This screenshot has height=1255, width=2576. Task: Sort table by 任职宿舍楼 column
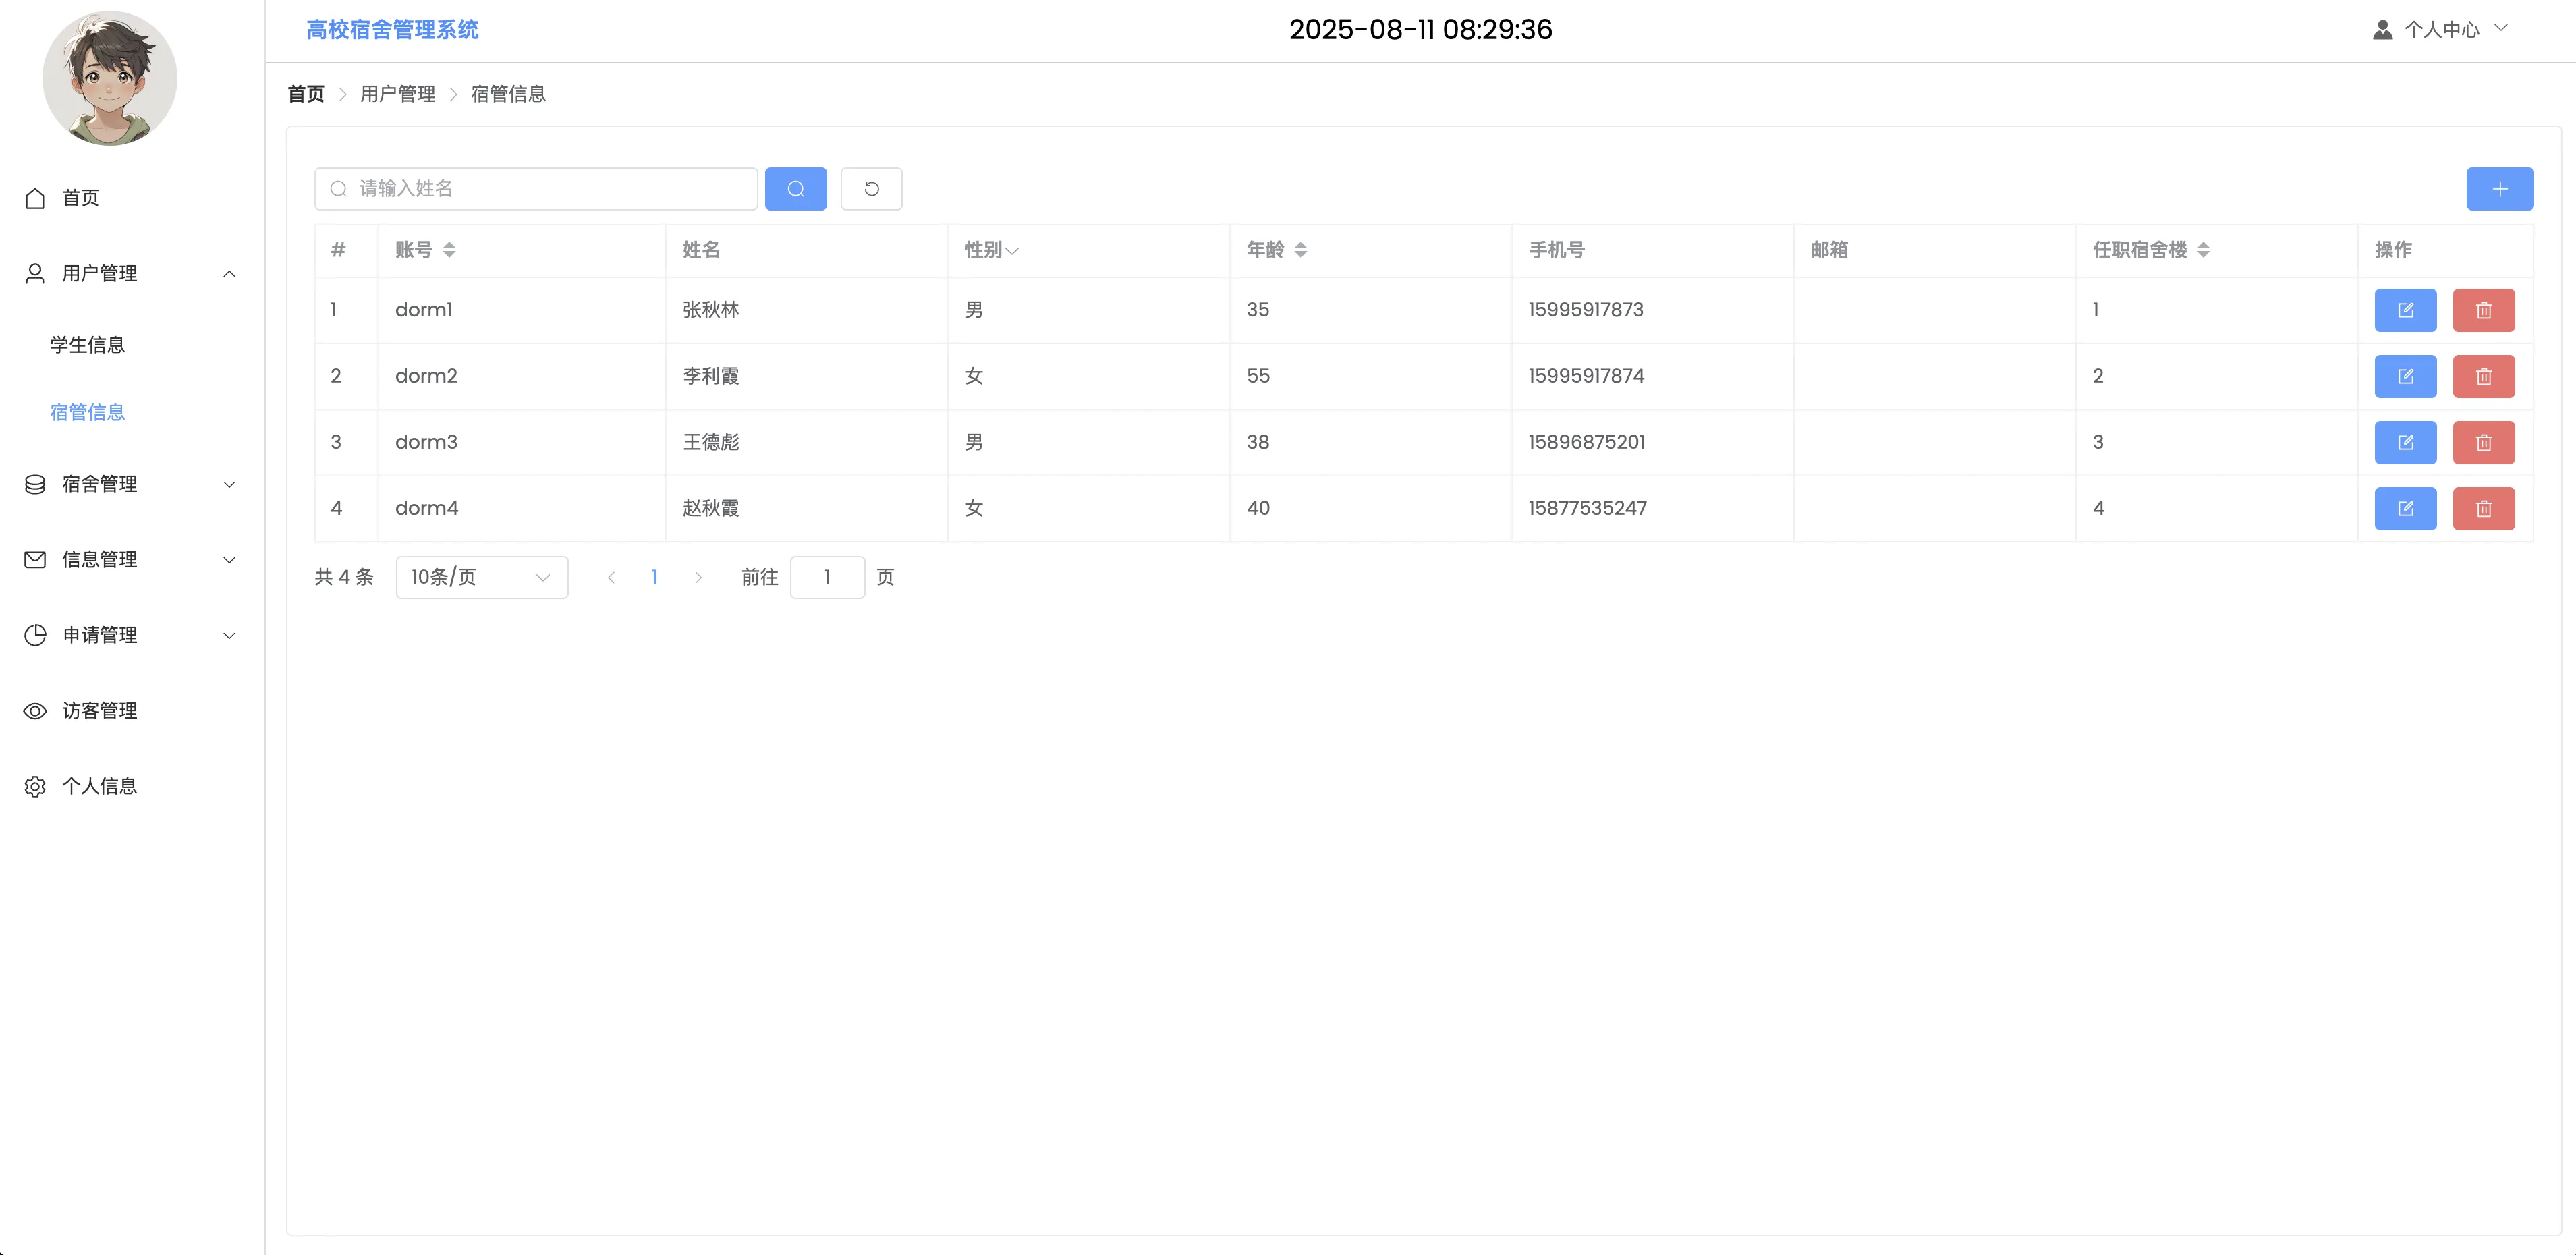2203,250
